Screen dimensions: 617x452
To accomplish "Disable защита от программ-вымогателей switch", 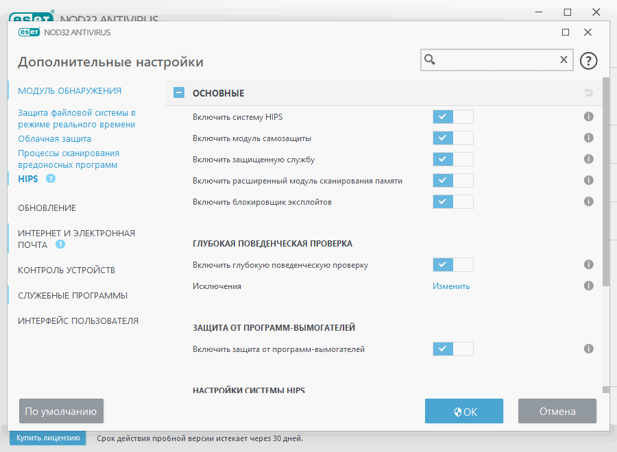I will click(452, 349).
